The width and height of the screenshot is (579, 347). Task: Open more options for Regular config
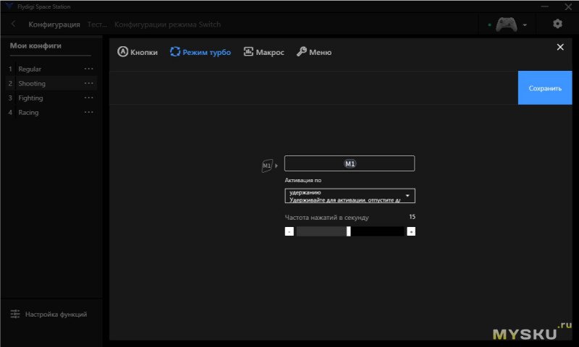pyautogui.click(x=88, y=69)
